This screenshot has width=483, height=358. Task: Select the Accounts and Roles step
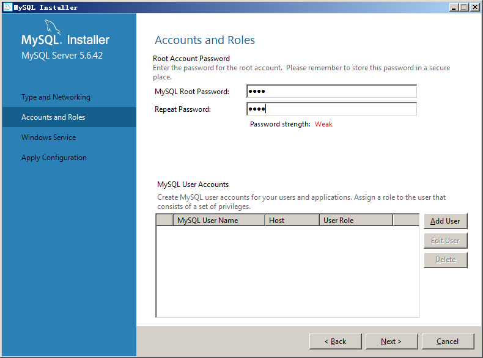[69, 117]
